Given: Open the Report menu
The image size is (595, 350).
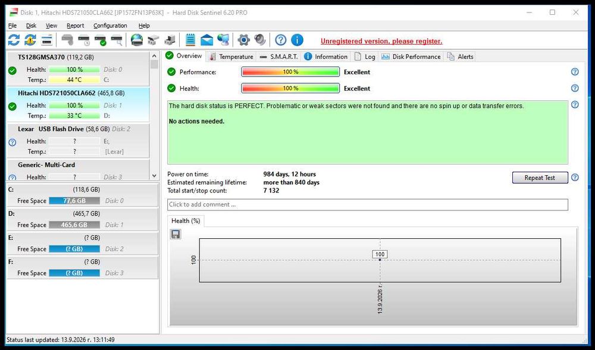Looking at the screenshot, I should 75,26.
